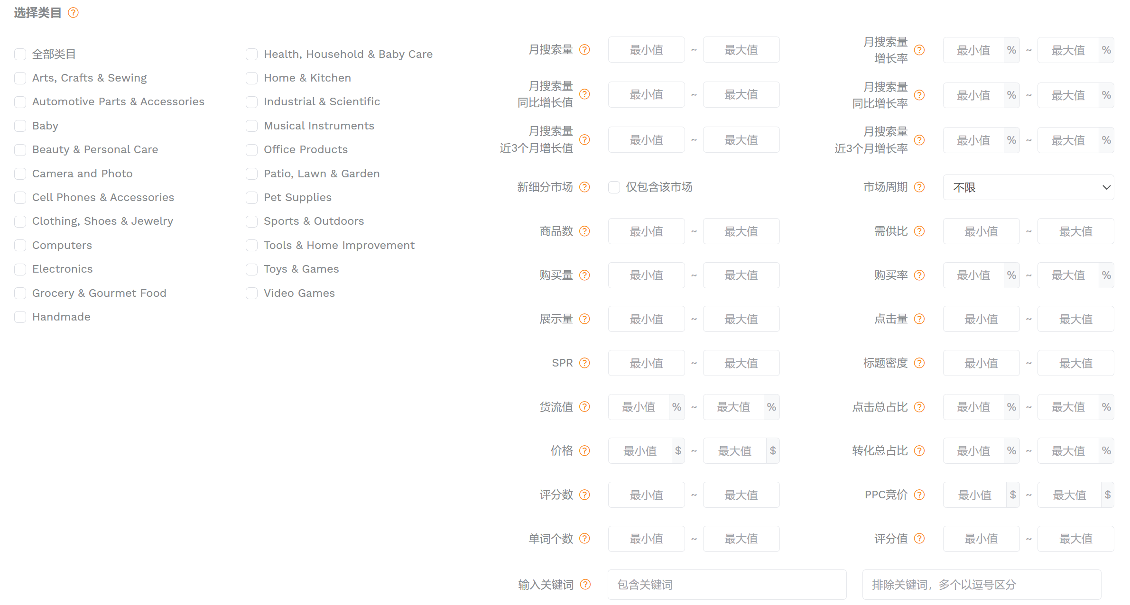Click help icon beside 月搜索量 label
The image size is (1130, 605).
585,50
